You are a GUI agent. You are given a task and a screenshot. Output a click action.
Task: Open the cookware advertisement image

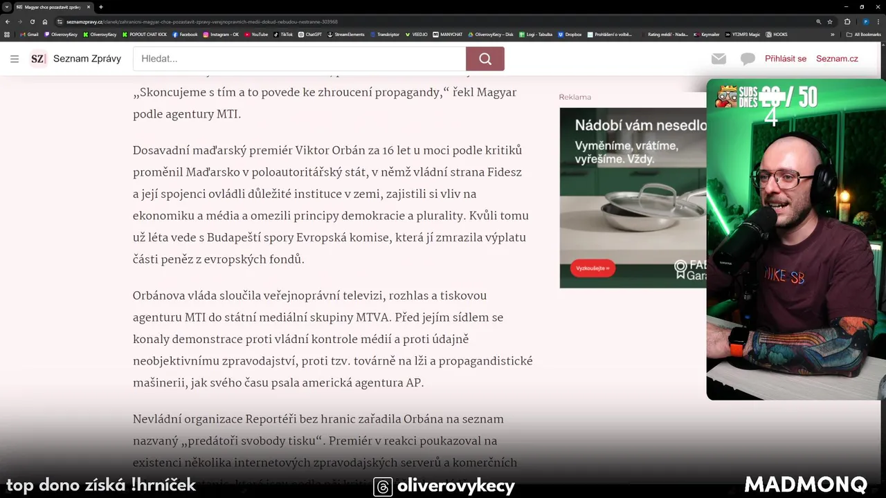coord(633,197)
